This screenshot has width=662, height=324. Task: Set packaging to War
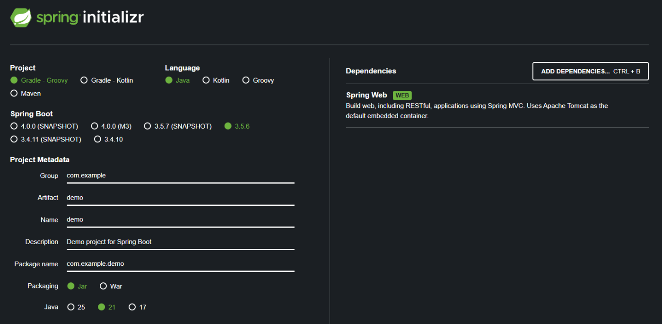click(x=111, y=286)
